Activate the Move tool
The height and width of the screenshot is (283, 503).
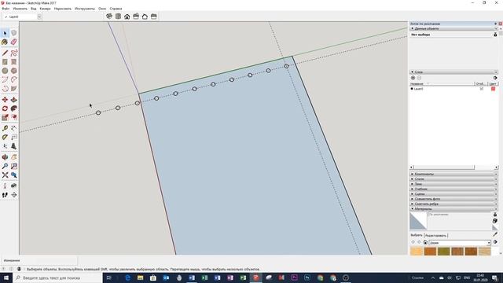pyautogui.click(x=5, y=100)
